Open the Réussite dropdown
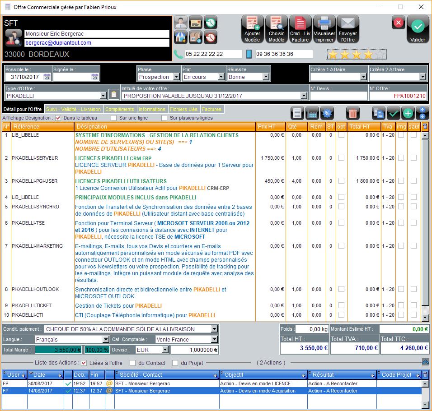This screenshot has height=411, width=432. click(x=266, y=77)
